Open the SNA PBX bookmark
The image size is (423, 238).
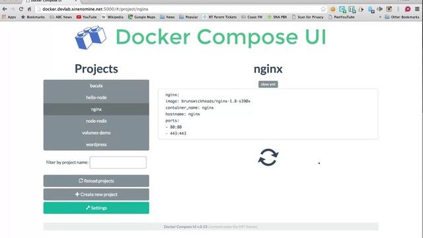(277, 17)
